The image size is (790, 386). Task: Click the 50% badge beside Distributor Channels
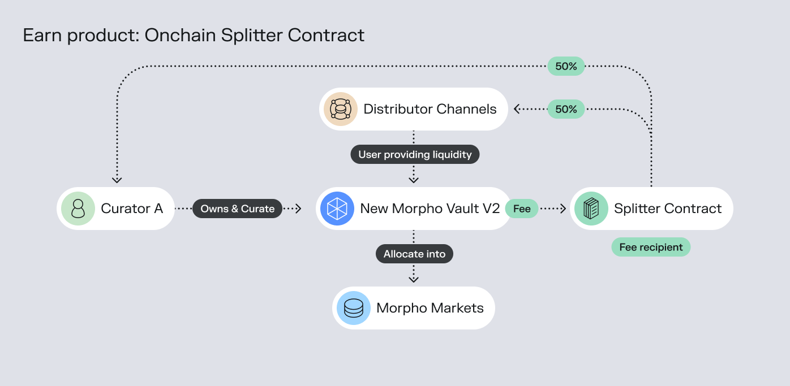(566, 109)
